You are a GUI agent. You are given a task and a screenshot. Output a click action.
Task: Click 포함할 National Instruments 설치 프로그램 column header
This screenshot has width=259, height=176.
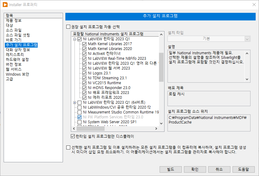coord(115,34)
